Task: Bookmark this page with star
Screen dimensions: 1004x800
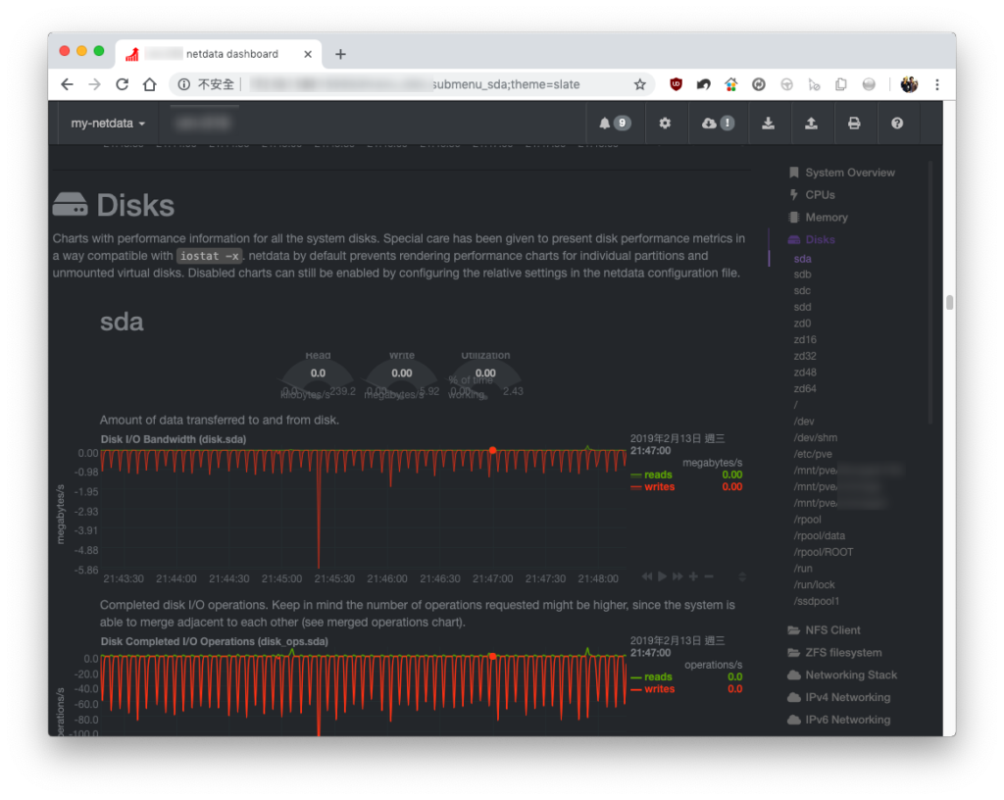Action: tap(639, 84)
